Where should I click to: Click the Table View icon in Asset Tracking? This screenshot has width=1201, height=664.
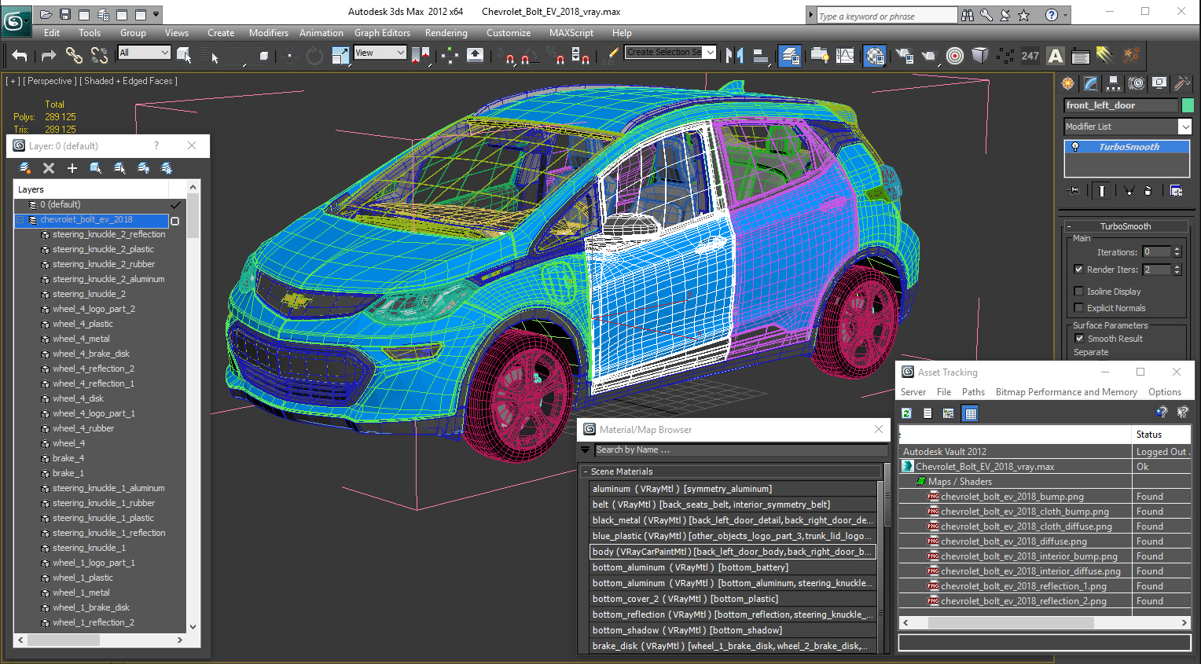click(x=971, y=413)
